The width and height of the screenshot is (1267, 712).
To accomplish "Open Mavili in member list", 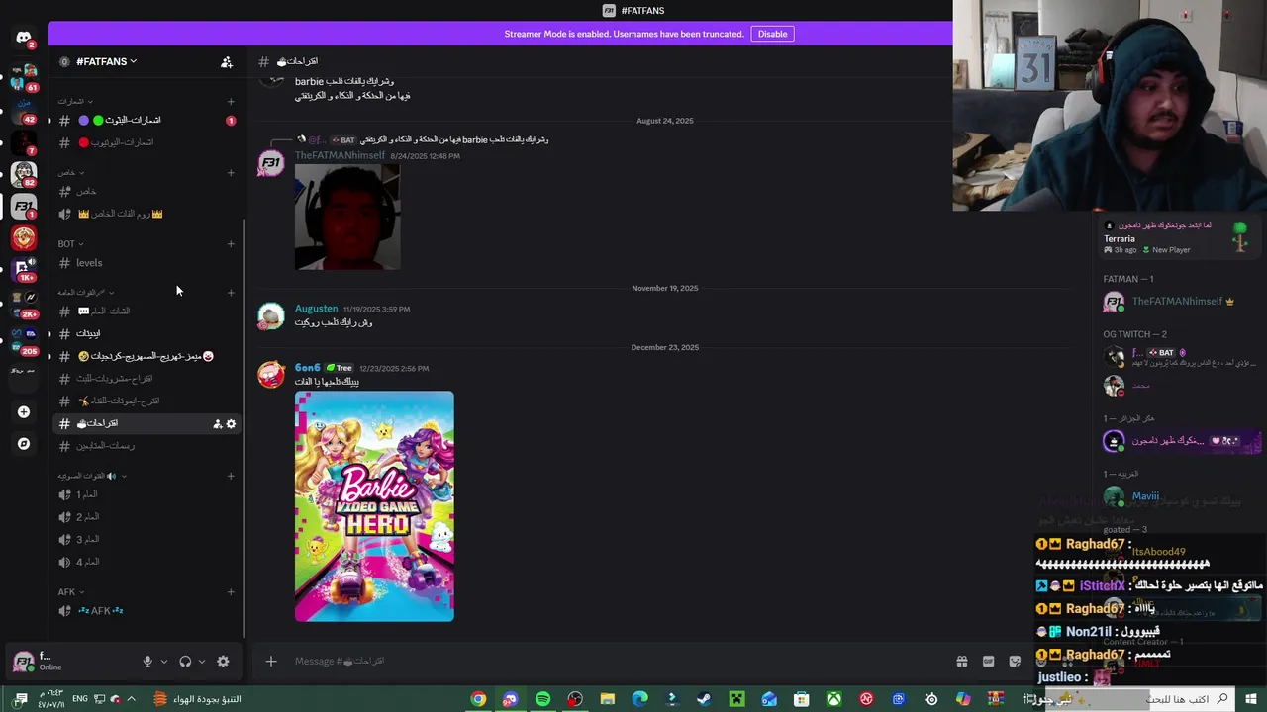I will (x=1145, y=496).
